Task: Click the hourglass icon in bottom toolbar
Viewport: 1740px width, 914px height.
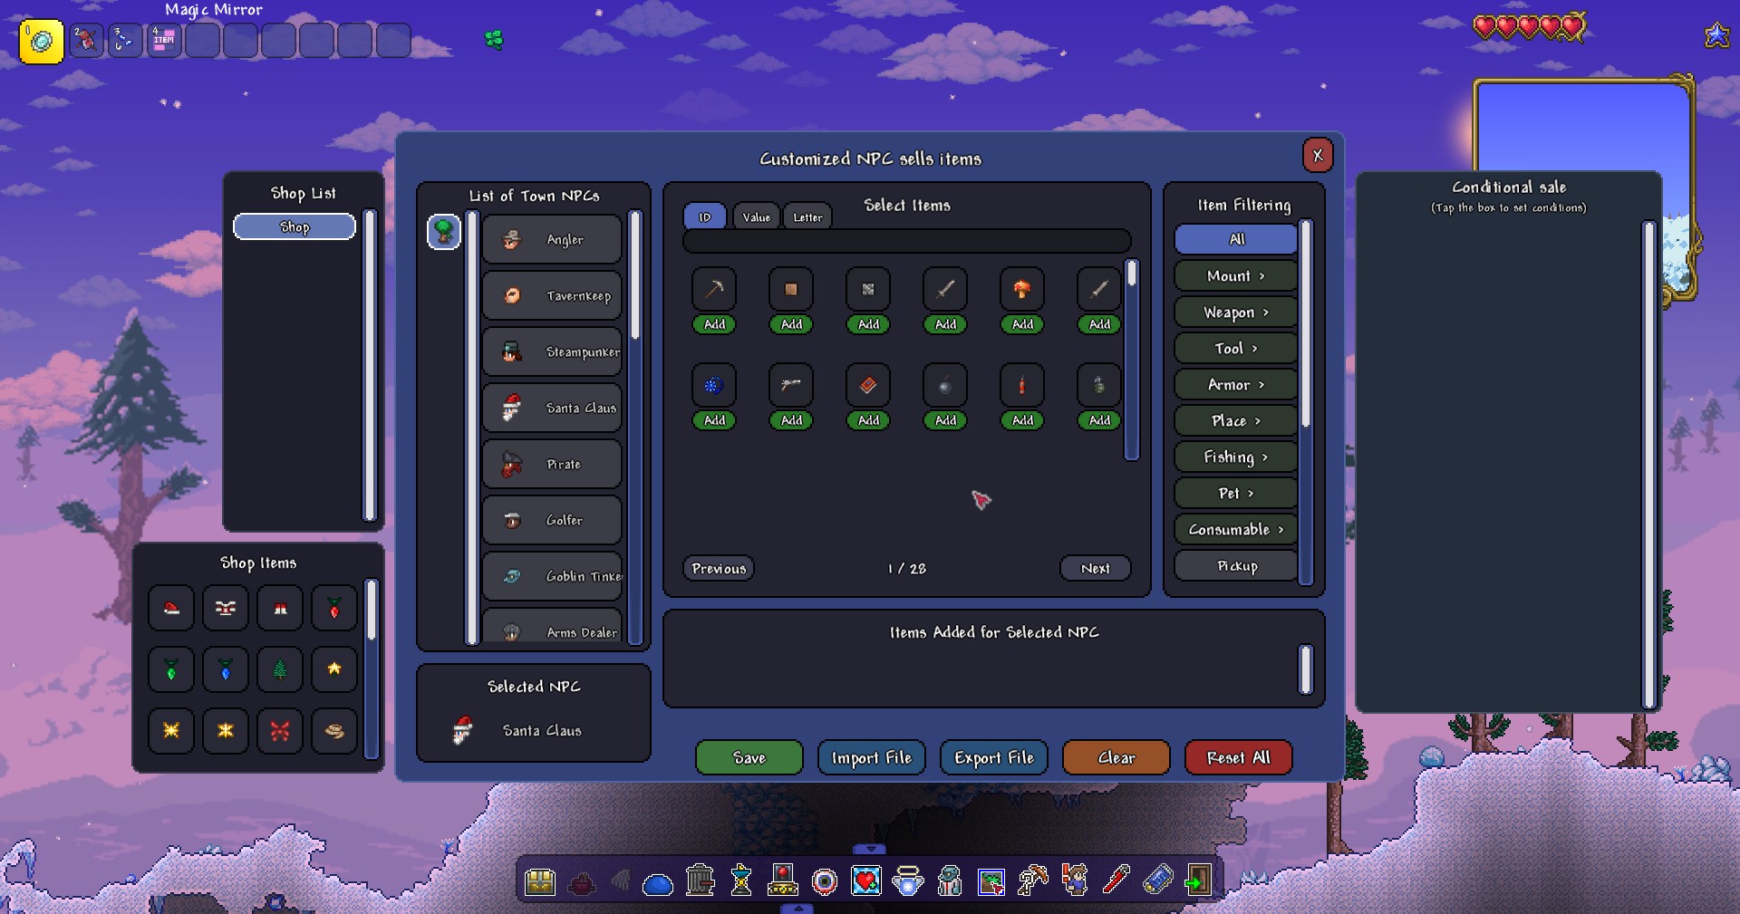Action: pyautogui.click(x=741, y=880)
